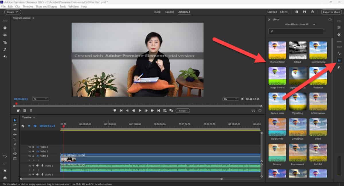Open Applied Effects fx icon
Screen dimensions: 344x186
pyautogui.click(x=339, y=53)
